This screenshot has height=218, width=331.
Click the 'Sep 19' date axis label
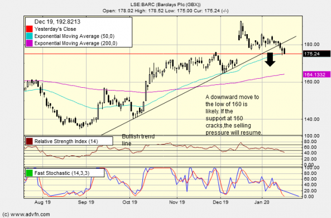(86, 202)
